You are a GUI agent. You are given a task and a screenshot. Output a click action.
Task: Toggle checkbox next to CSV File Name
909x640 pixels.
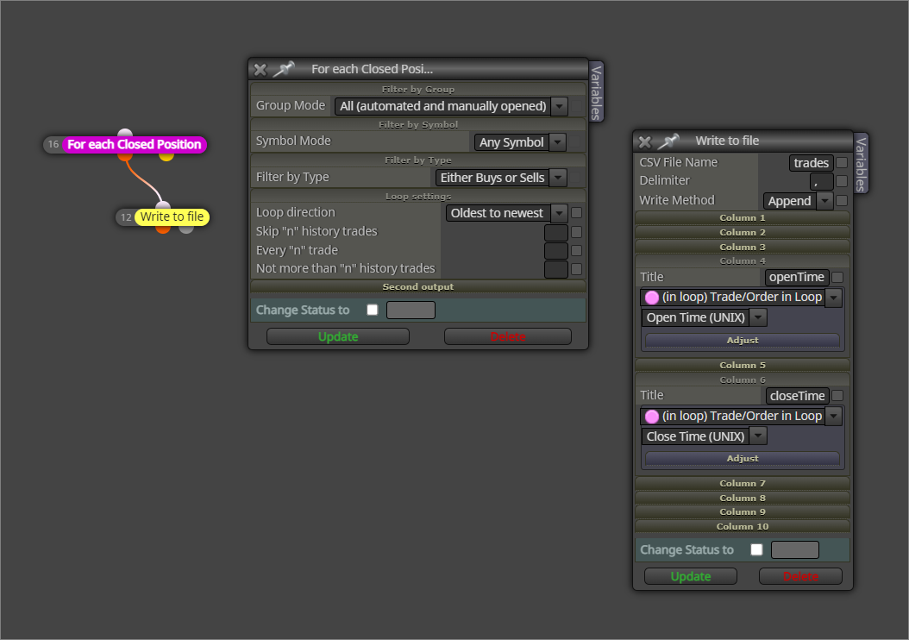click(x=842, y=163)
